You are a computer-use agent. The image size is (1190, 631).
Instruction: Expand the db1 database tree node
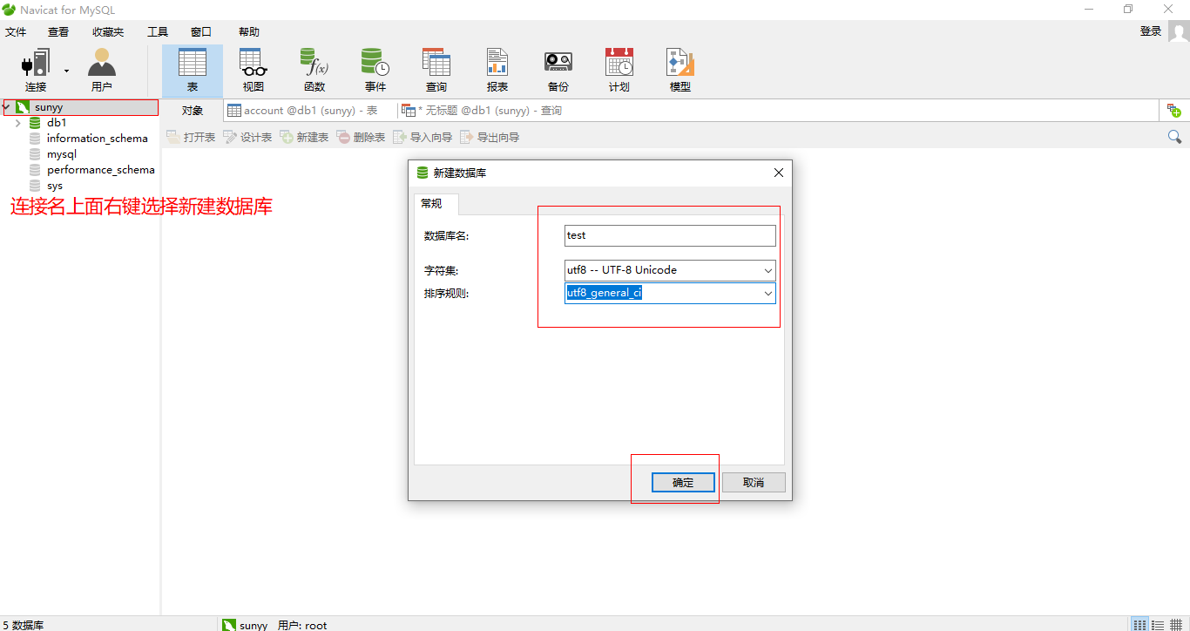click(x=17, y=123)
